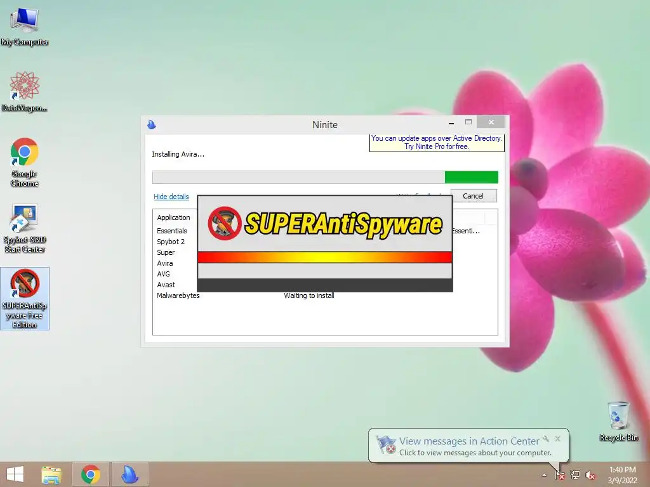Select SUPERAntiSpyware Free Edition desktop icon
650x487 pixels.
(x=25, y=299)
